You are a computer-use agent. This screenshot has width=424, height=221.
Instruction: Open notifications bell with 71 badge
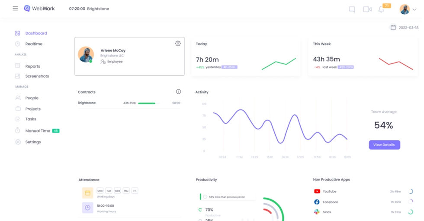coord(381,9)
